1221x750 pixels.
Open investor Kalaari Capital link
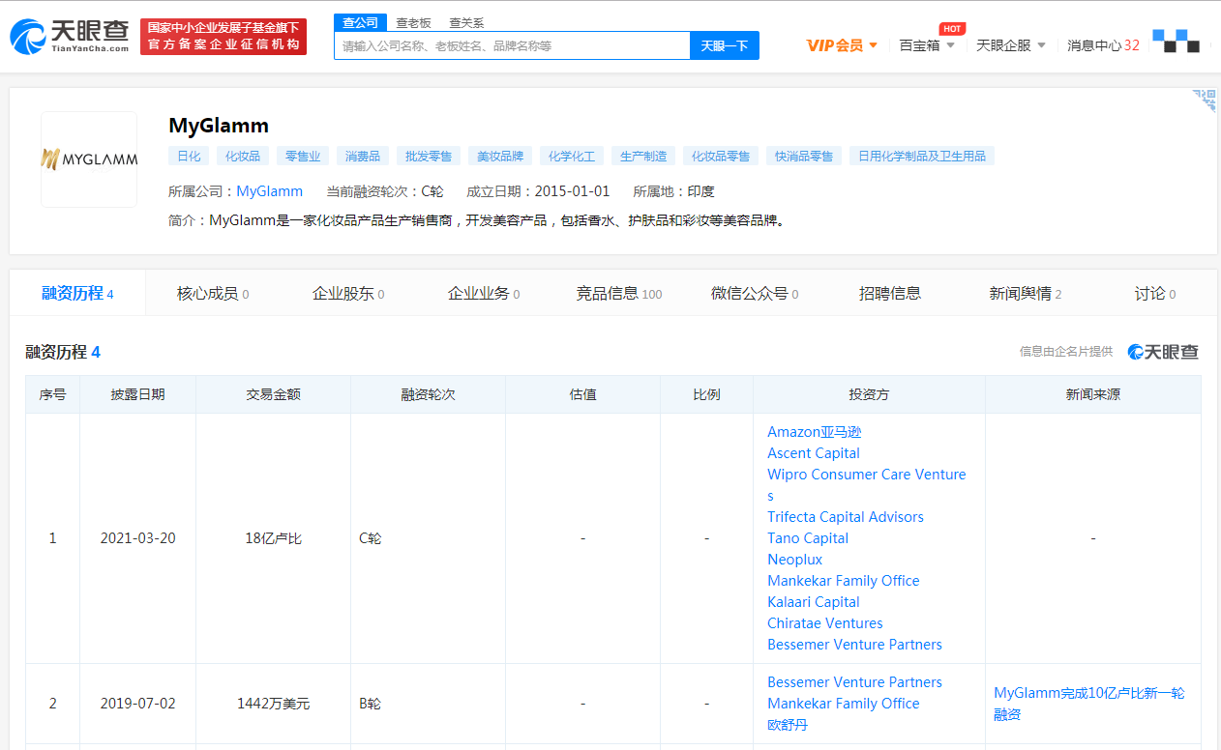pos(814,602)
